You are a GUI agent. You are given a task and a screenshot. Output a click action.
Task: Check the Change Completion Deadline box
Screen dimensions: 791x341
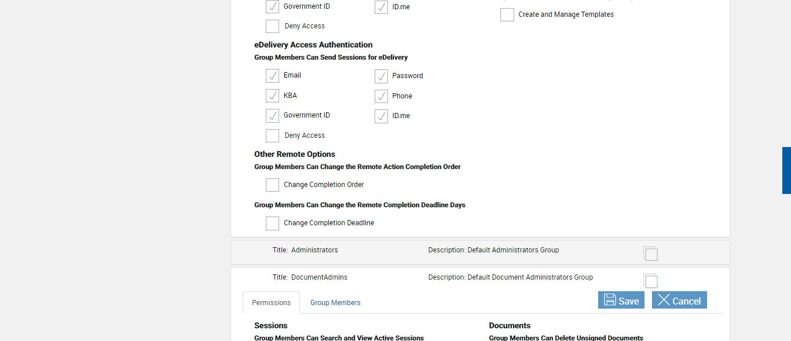click(272, 223)
